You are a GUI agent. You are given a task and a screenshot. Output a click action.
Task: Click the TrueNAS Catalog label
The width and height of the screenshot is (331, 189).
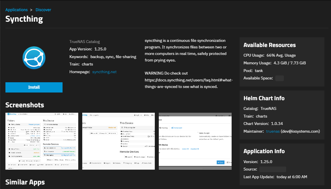[85, 42]
